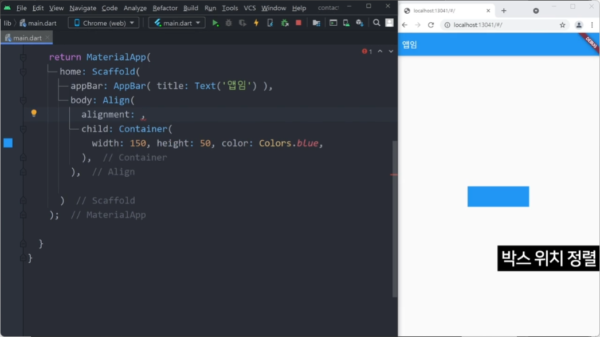This screenshot has height=337, width=600.
Task: Open the Refactor menu
Action: tap(165, 7)
